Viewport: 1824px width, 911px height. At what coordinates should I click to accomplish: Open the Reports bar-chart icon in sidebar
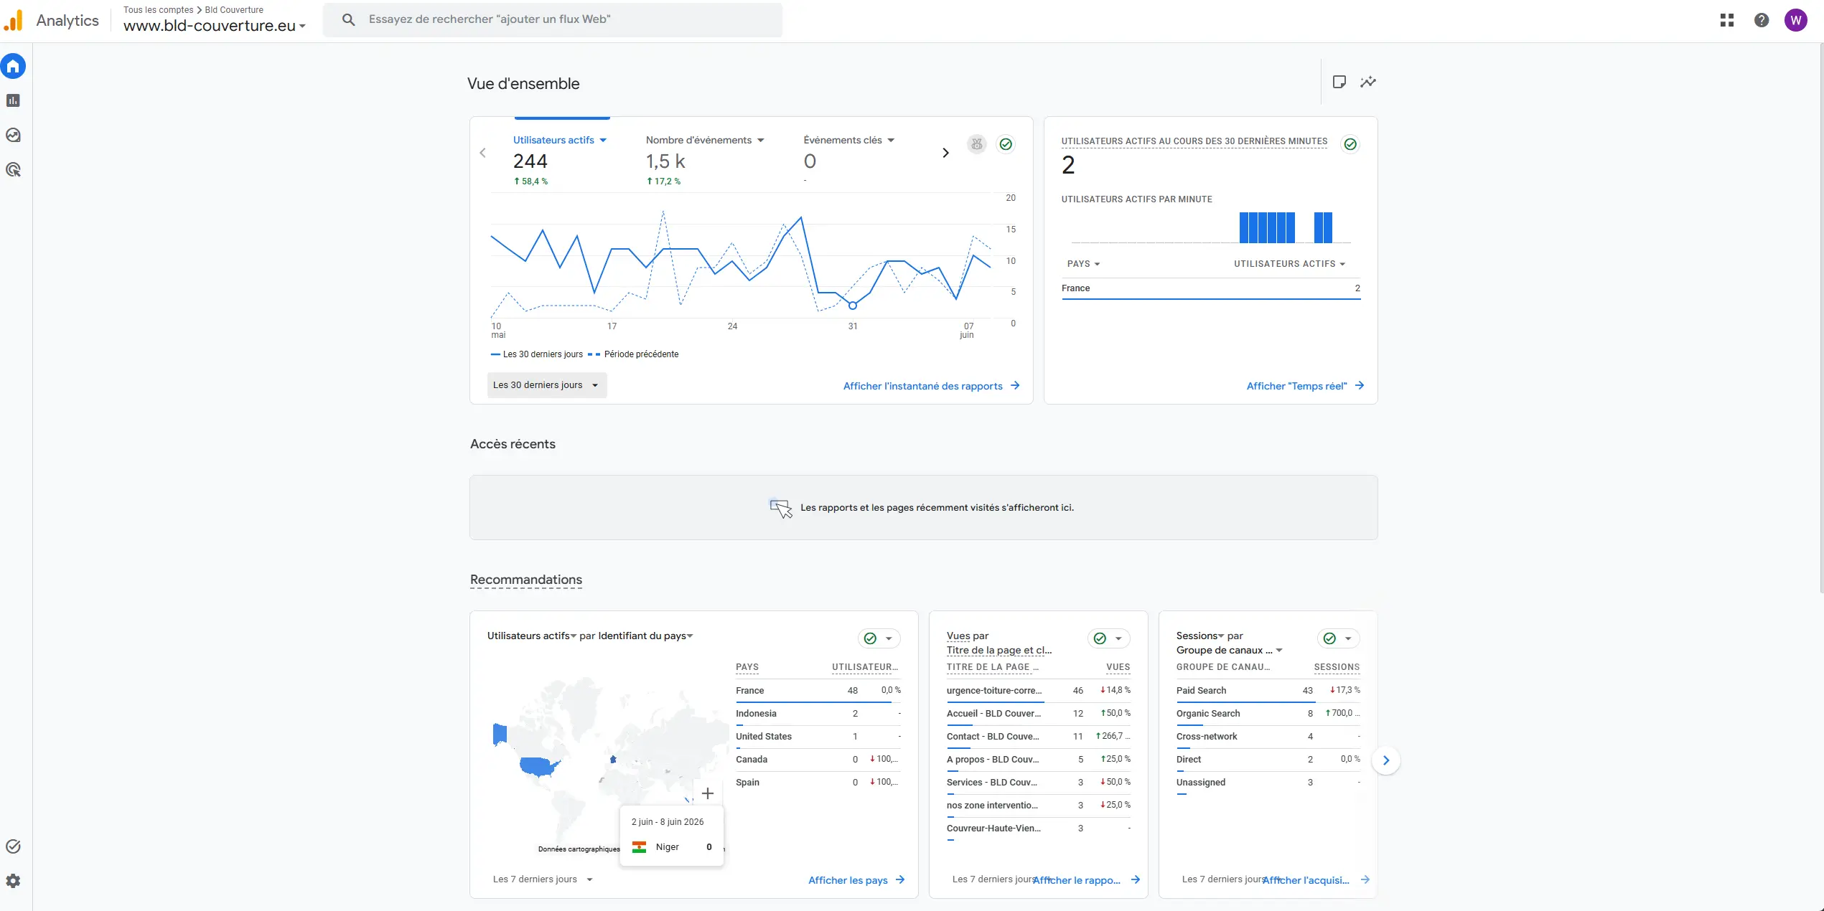point(13,100)
